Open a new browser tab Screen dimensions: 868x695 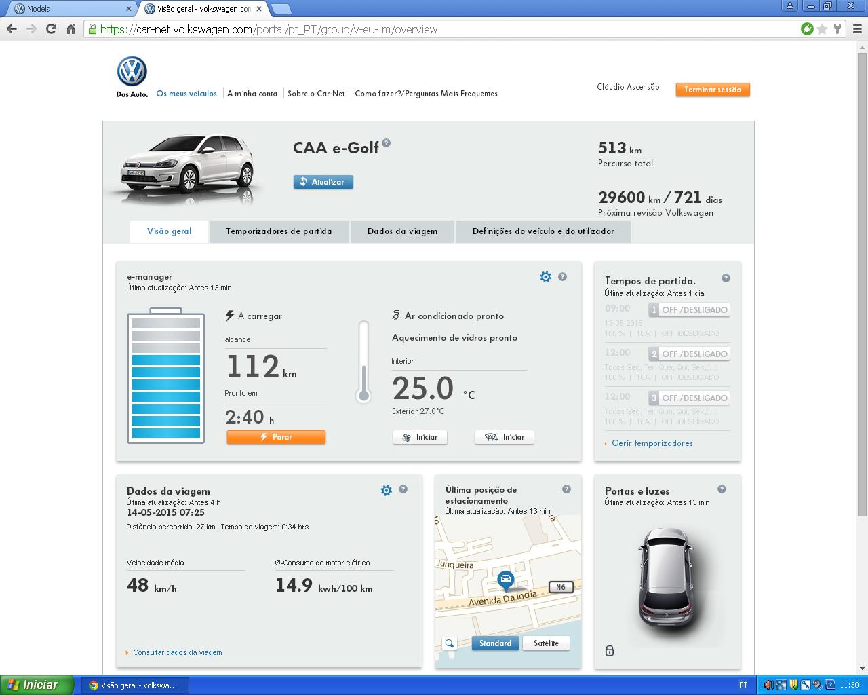click(281, 9)
